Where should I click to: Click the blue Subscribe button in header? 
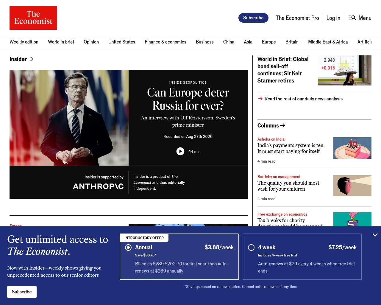[253, 18]
